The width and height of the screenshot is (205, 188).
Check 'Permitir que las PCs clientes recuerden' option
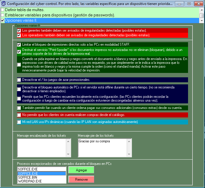[19, 99]
